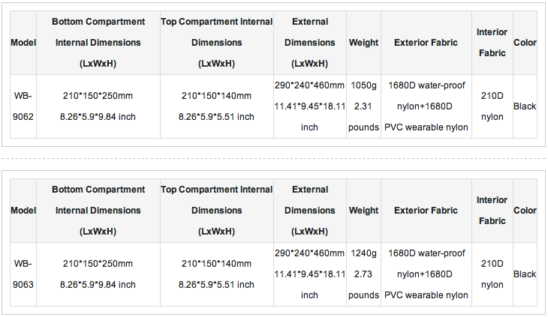The width and height of the screenshot is (548, 317).
Task: Click the exterior fabric description for WB-9063
Action: click(426, 274)
